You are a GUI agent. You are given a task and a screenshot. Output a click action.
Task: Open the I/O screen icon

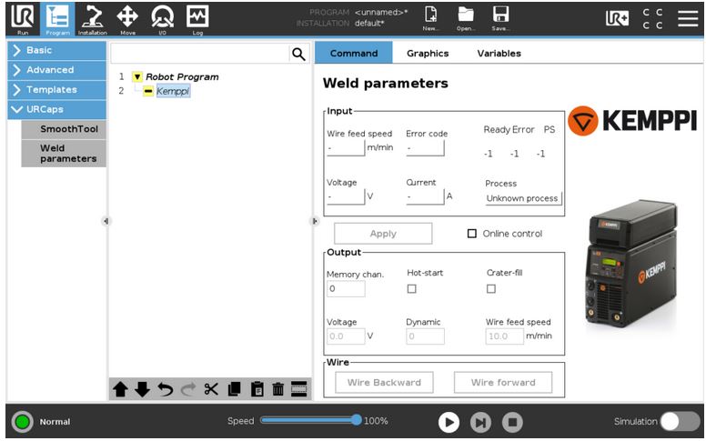click(x=163, y=19)
